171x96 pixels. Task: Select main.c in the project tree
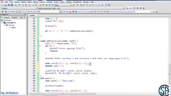tap(13, 27)
